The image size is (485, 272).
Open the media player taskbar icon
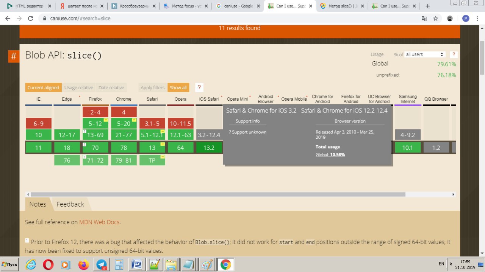click(x=66, y=264)
